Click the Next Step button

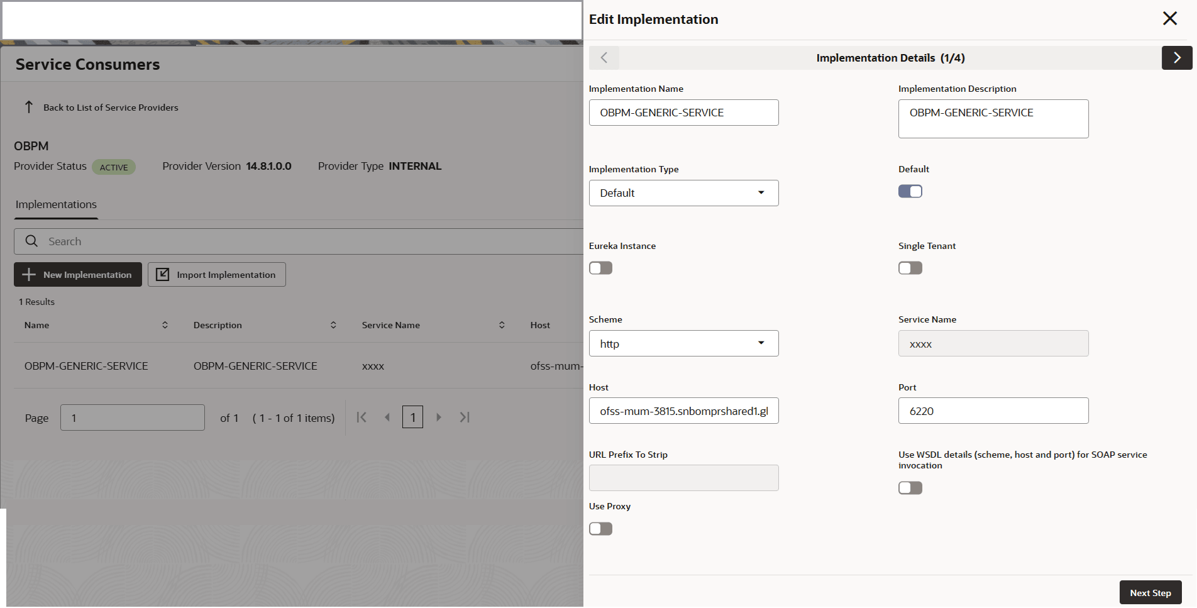point(1150,593)
